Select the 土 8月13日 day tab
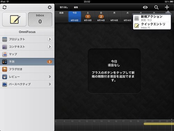This screenshot has width=174, height=131. 88,16
